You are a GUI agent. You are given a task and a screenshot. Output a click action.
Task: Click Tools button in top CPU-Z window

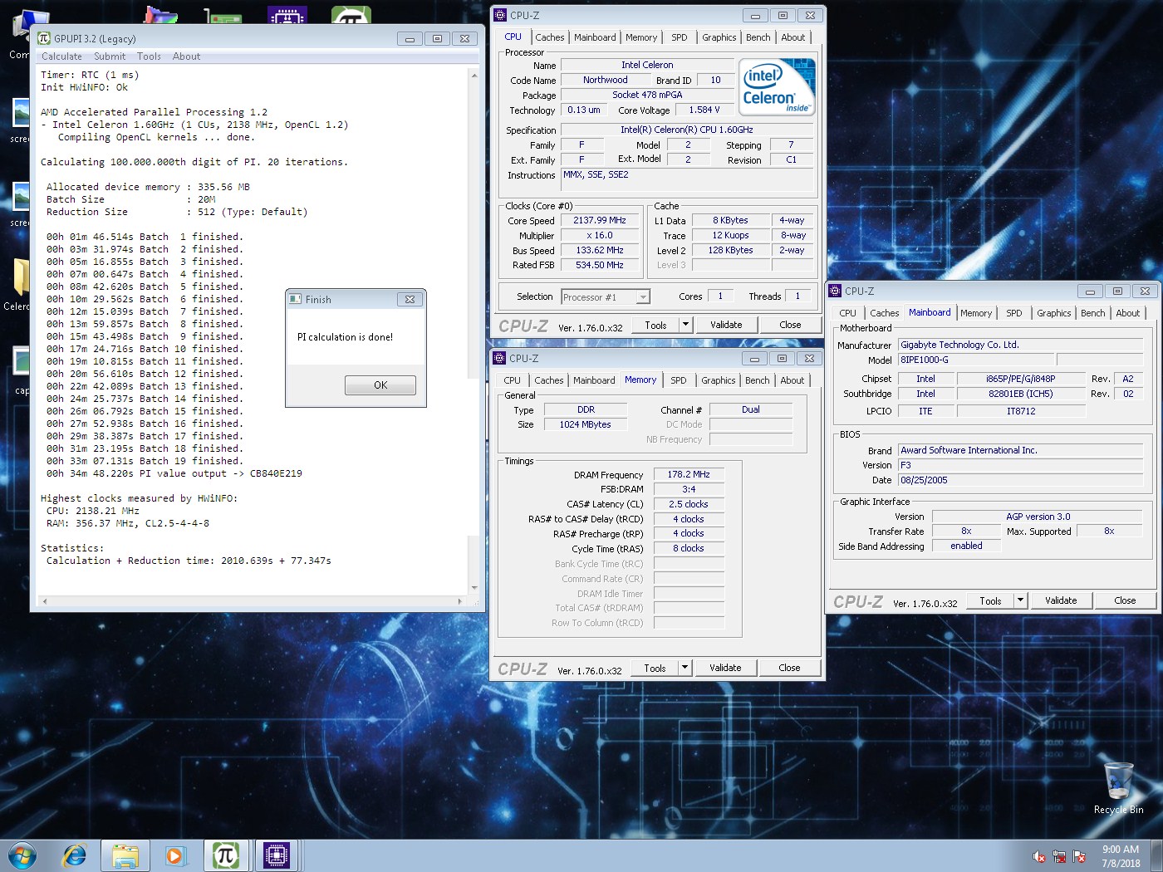(x=655, y=325)
